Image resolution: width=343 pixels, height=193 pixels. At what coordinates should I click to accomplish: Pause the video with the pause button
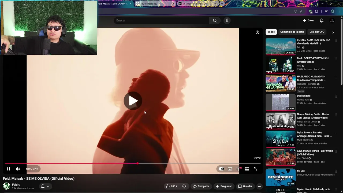pos(9,169)
